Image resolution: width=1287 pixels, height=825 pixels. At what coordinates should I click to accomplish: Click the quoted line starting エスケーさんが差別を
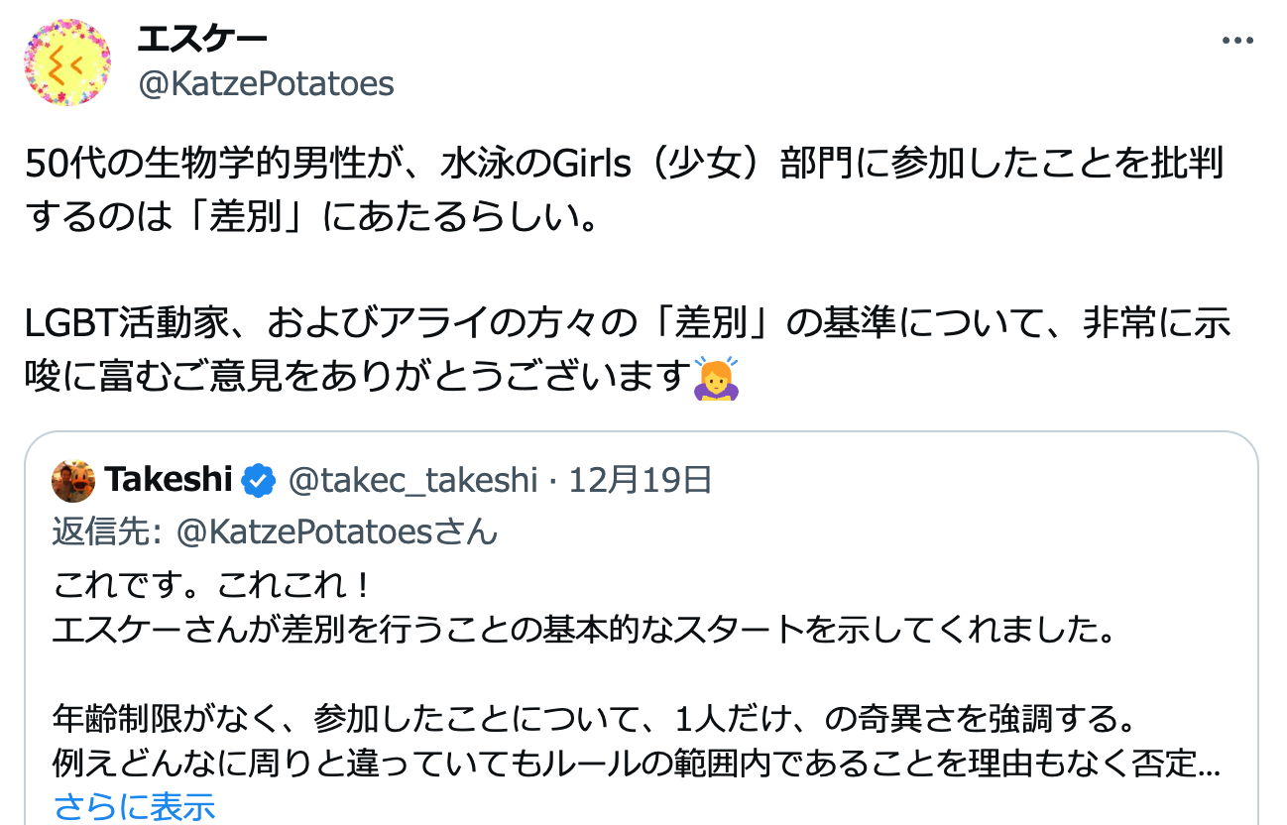pos(582,631)
